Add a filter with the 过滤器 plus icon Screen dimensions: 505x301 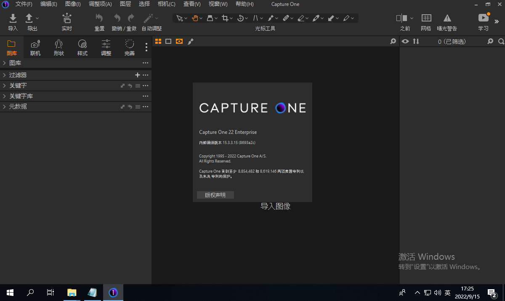coord(137,75)
